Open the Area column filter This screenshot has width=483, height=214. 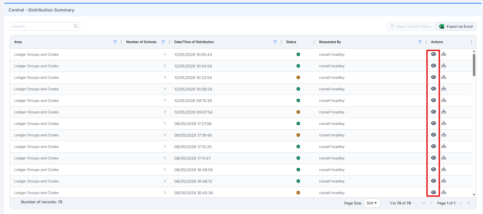click(x=115, y=42)
